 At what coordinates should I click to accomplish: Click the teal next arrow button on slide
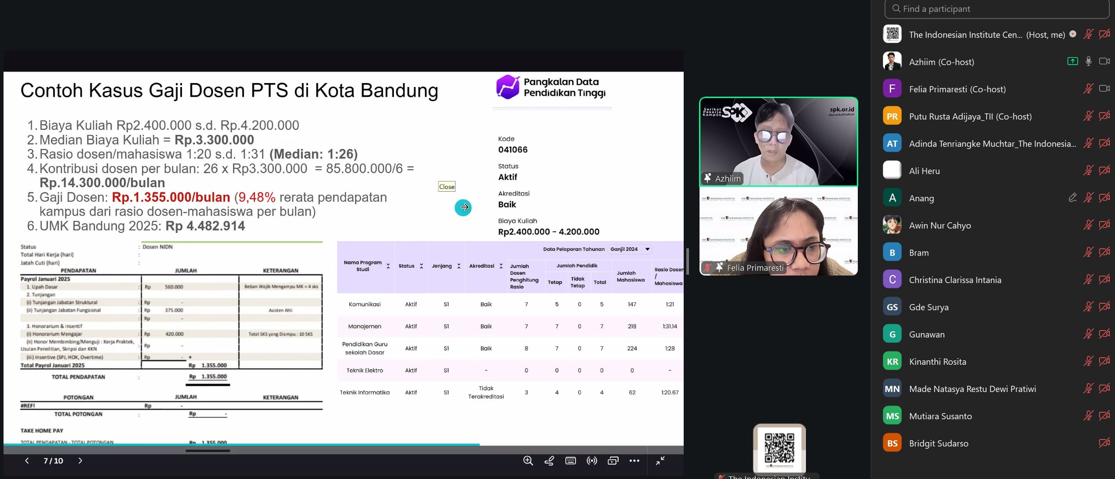point(463,207)
